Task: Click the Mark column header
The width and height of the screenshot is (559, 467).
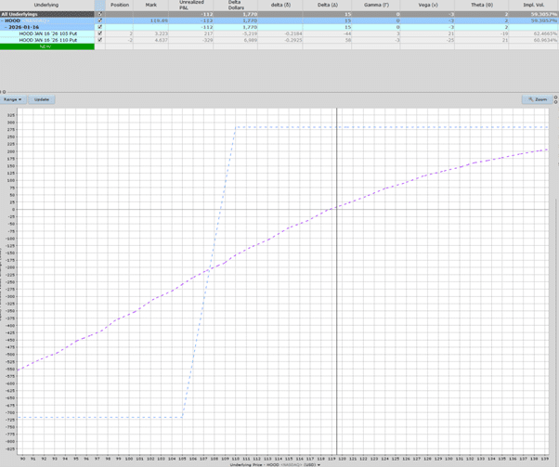Action: coord(150,5)
